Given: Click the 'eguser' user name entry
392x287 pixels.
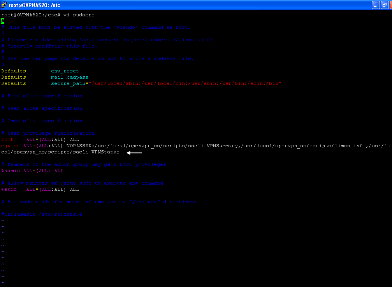Looking at the screenshot, I should tap(10, 146).
